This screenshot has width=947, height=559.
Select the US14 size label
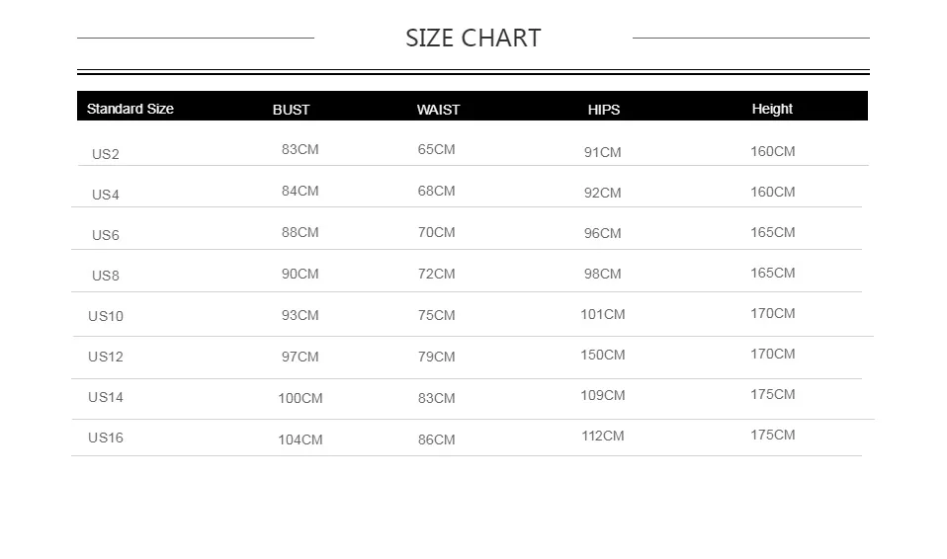[105, 397]
